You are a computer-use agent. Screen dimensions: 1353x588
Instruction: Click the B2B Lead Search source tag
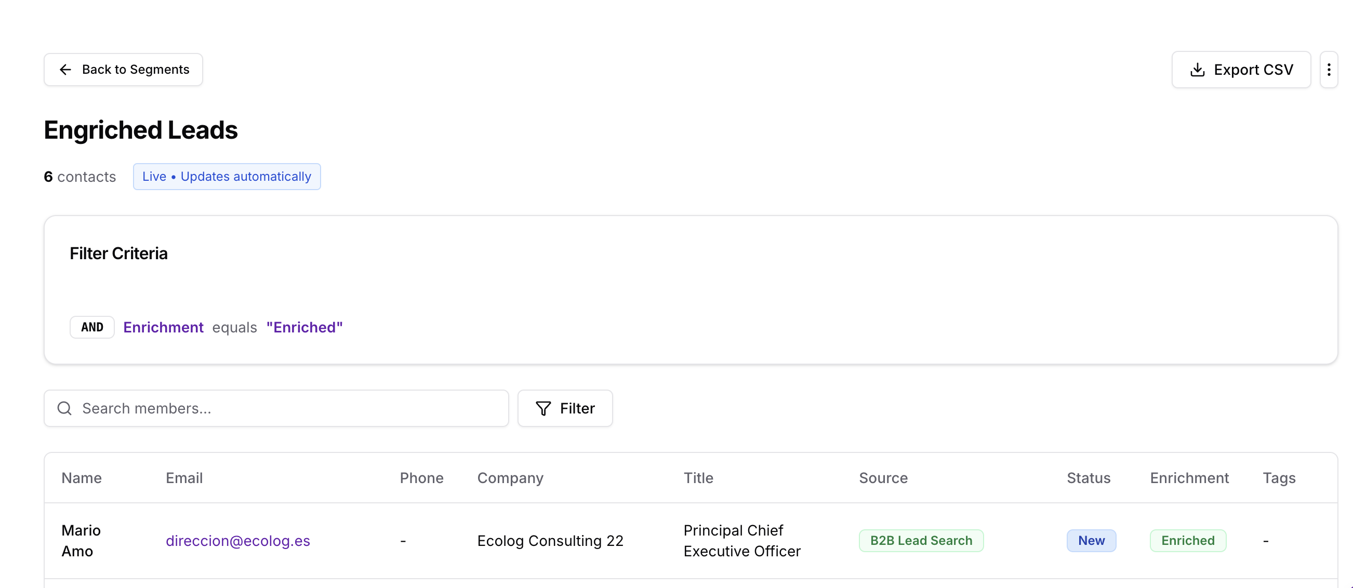click(921, 541)
